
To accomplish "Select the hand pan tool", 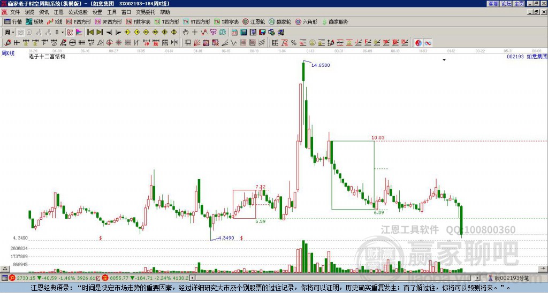I will click(186, 33).
